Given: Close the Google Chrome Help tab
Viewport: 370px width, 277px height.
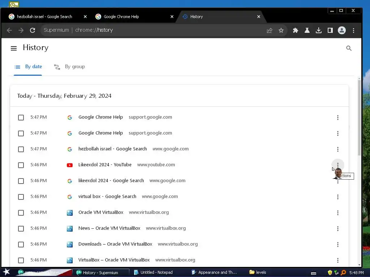Looking at the screenshot, I should [172, 17].
